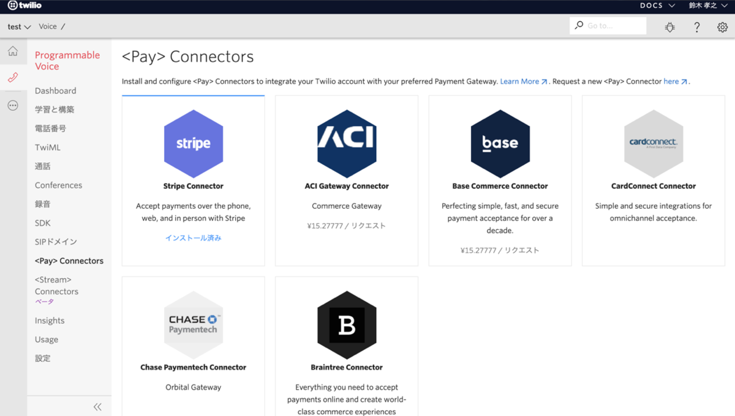Open <Stream> Connectors in sidebar

pyautogui.click(x=56, y=286)
